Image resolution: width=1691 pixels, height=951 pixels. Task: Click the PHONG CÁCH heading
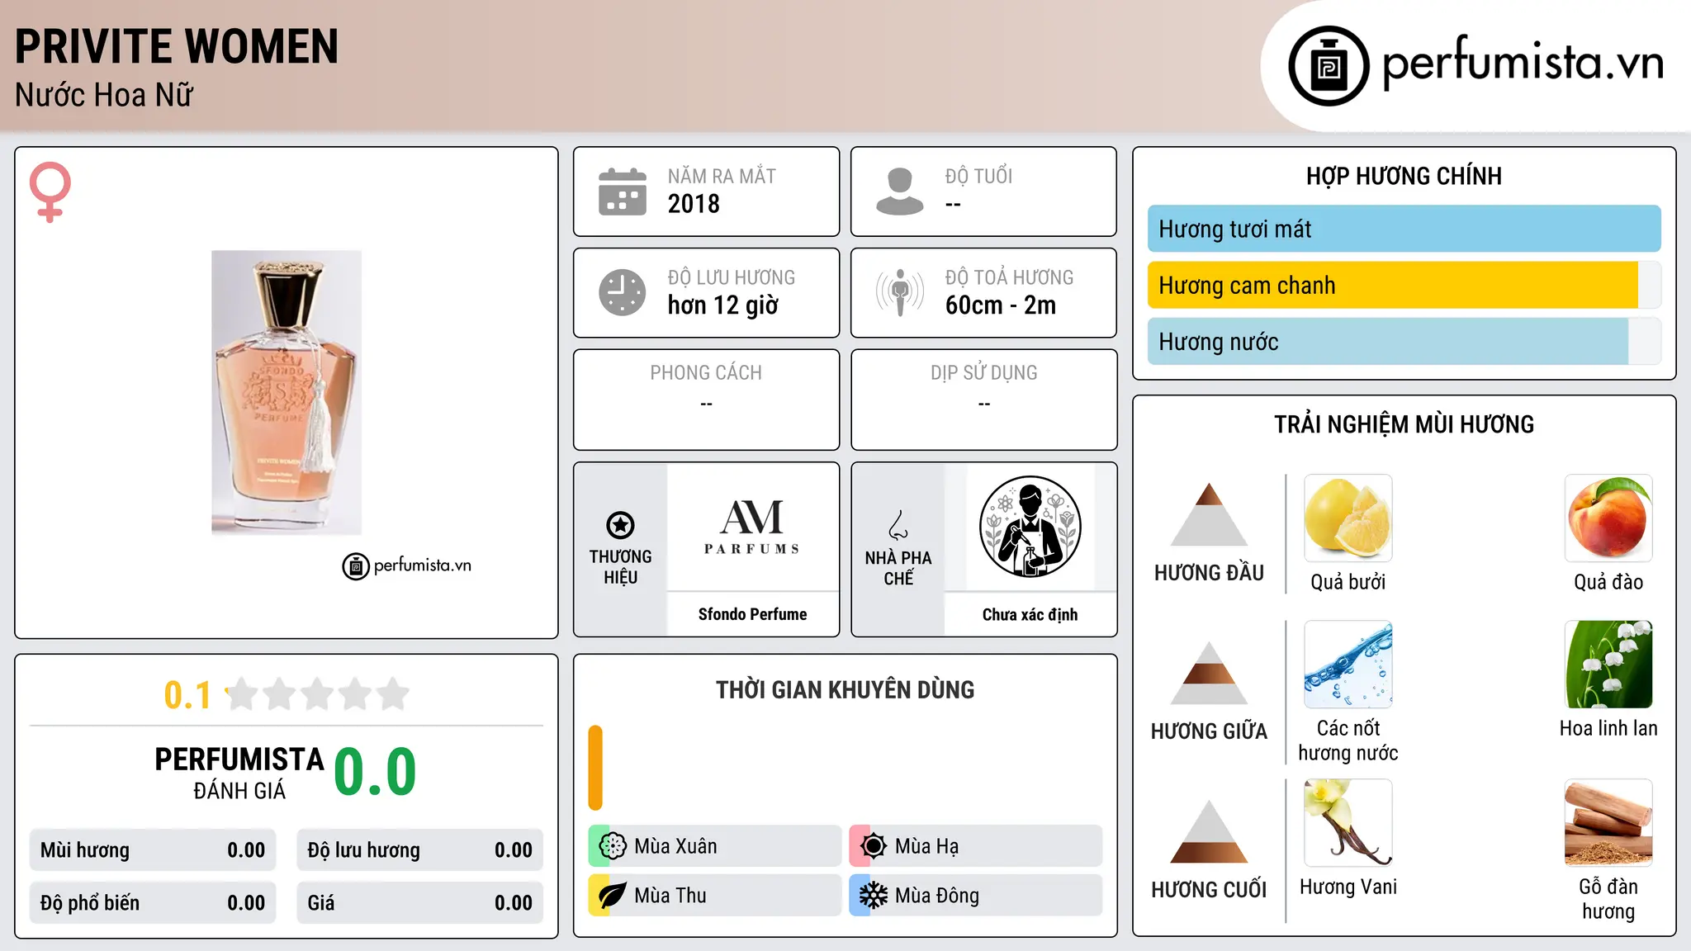tap(706, 373)
